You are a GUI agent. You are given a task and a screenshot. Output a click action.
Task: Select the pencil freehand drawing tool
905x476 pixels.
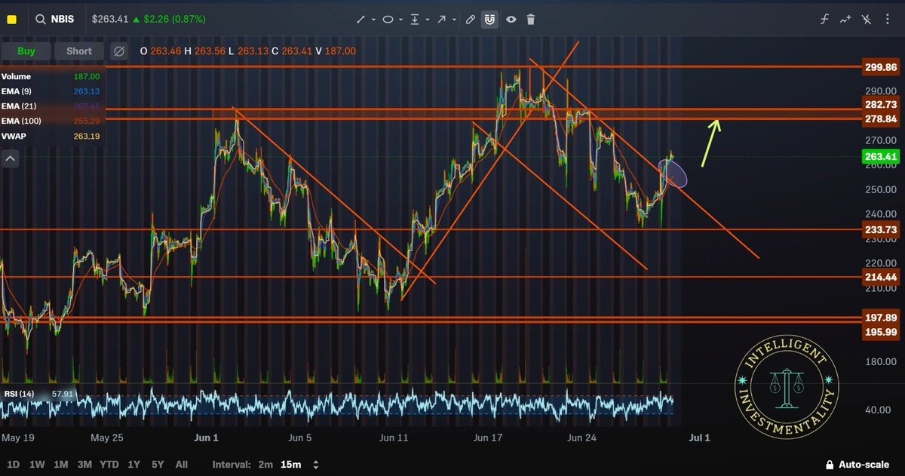(471, 20)
